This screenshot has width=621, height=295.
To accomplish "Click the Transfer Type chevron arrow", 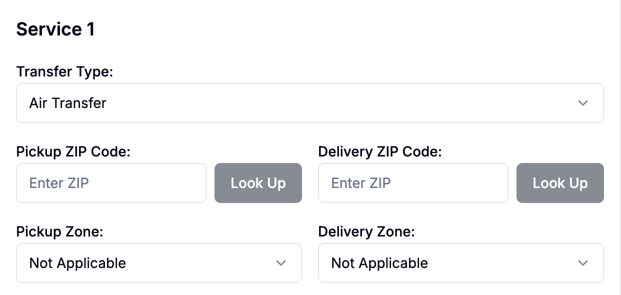I will coord(582,103).
